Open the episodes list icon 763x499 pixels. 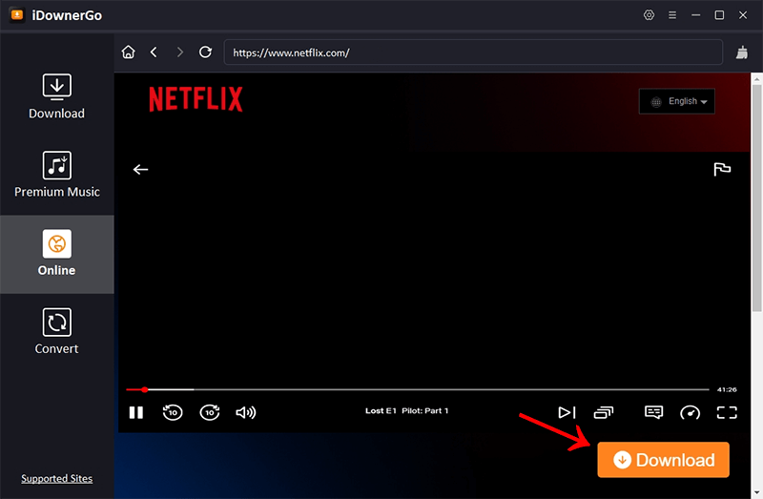click(604, 412)
